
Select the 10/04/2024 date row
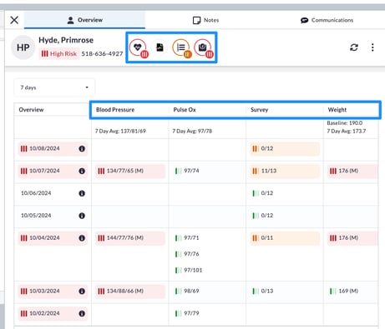point(53,238)
